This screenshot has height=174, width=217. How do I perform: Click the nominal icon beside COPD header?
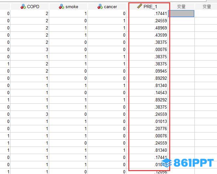(23, 7)
